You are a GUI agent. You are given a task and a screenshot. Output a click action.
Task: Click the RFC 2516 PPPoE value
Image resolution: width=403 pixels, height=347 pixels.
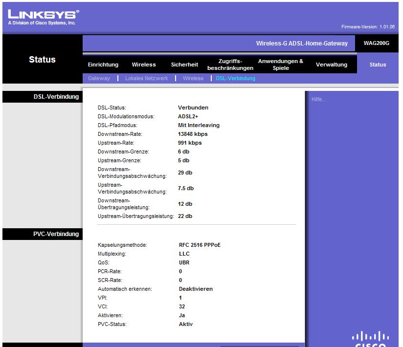pyautogui.click(x=200, y=245)
